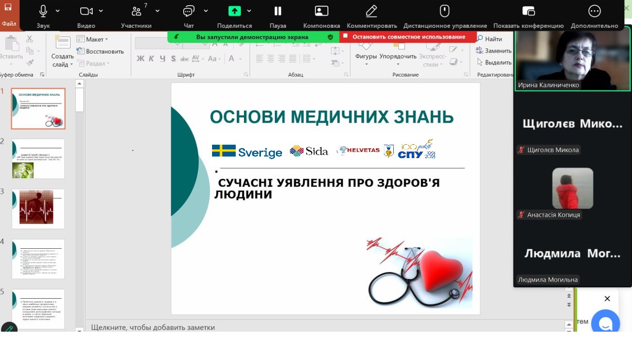The height and width of the screenshot is (343, 632).
Task: Open the Комментировать annotation pencil tool
Action: point(372,11)
